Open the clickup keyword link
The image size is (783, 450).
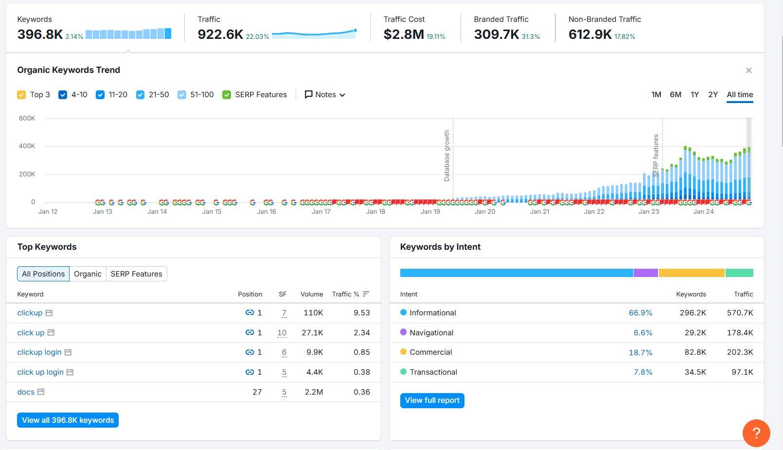[x=30, y=313]
